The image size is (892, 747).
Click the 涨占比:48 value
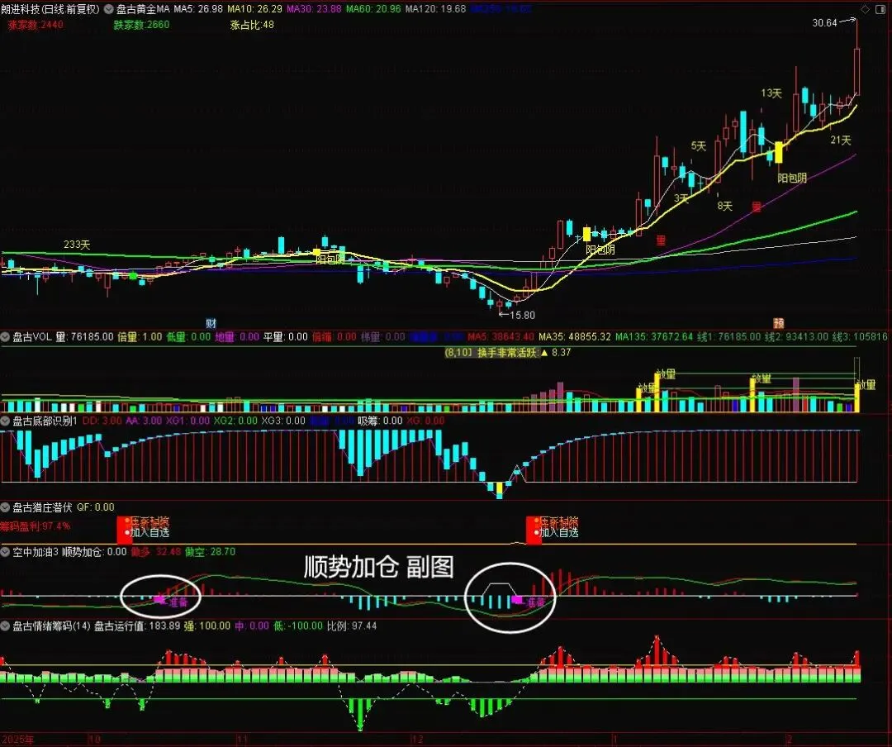tap(252, 25)
